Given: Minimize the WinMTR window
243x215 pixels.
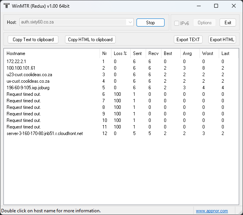Looking at the screenshot, I should click(x=199, y=6).
